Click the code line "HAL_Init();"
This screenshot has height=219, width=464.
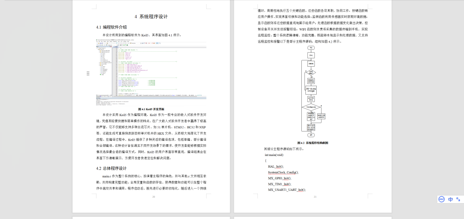(276, 166)
